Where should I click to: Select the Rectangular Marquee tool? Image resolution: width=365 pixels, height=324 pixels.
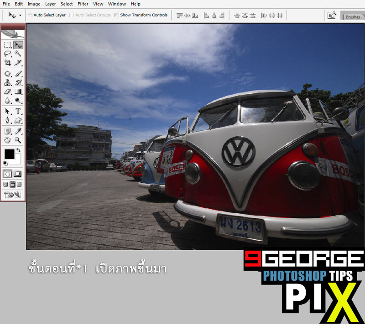click(7, 45)
